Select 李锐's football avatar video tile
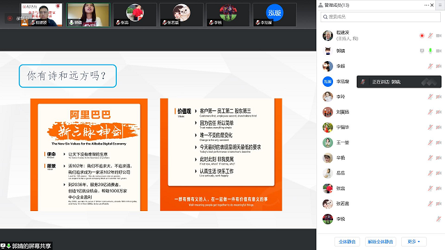The height and width of the screenshot is (250, 445). [x=228, y=15]
